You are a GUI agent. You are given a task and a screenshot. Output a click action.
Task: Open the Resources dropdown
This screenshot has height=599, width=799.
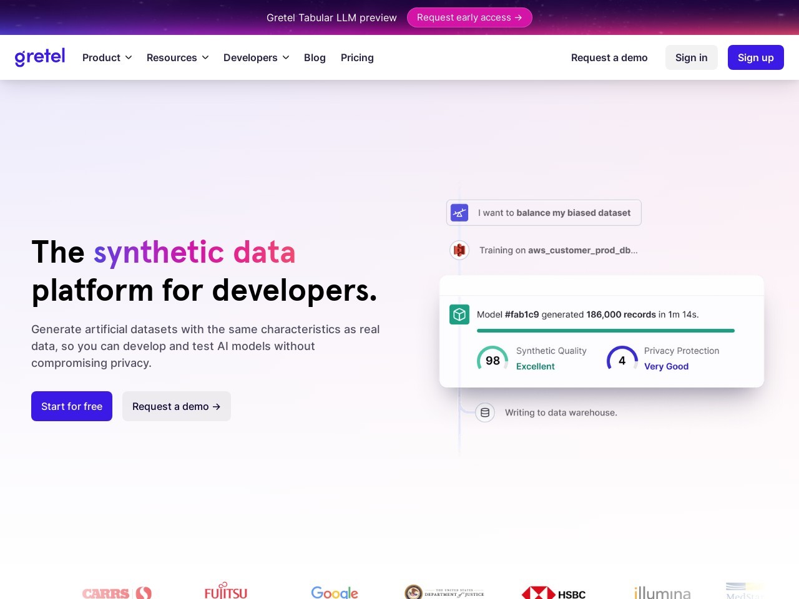click(x=177, y=57)
